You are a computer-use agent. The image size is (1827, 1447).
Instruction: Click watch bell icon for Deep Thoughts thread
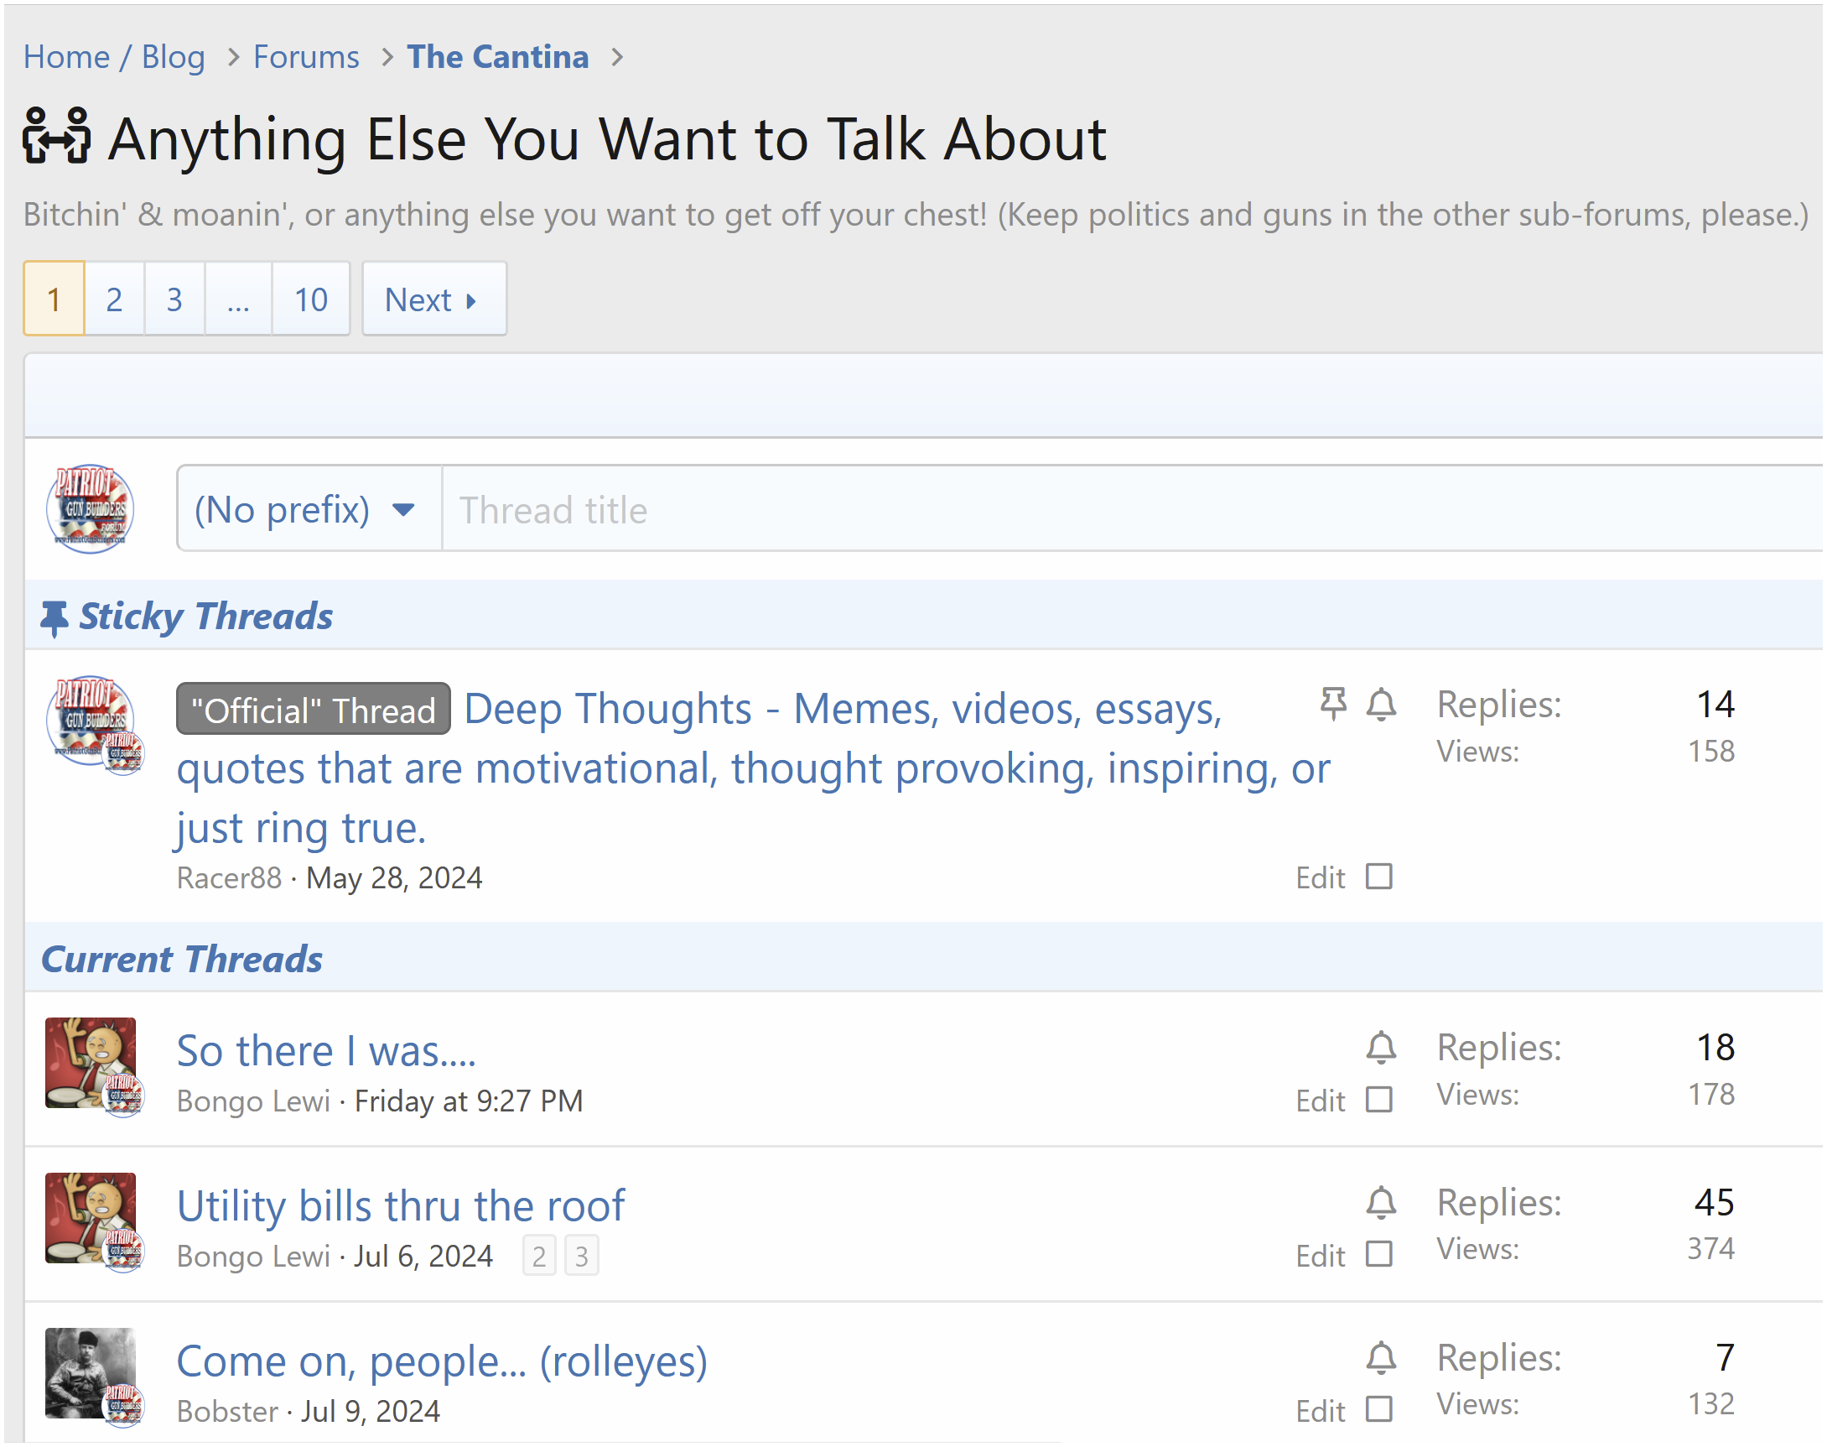[1381, 704]
